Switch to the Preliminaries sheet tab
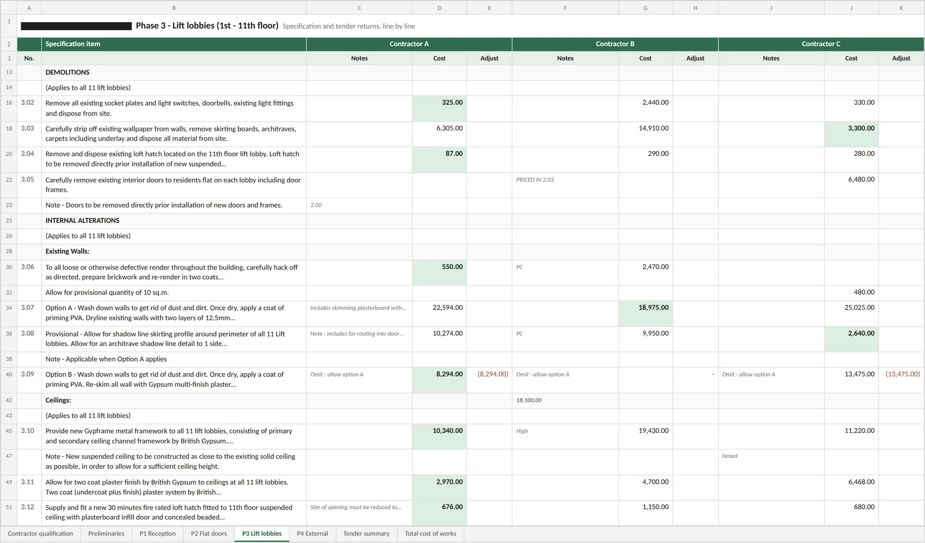Screen dimensions: 925x543 [x=106, y=533]
